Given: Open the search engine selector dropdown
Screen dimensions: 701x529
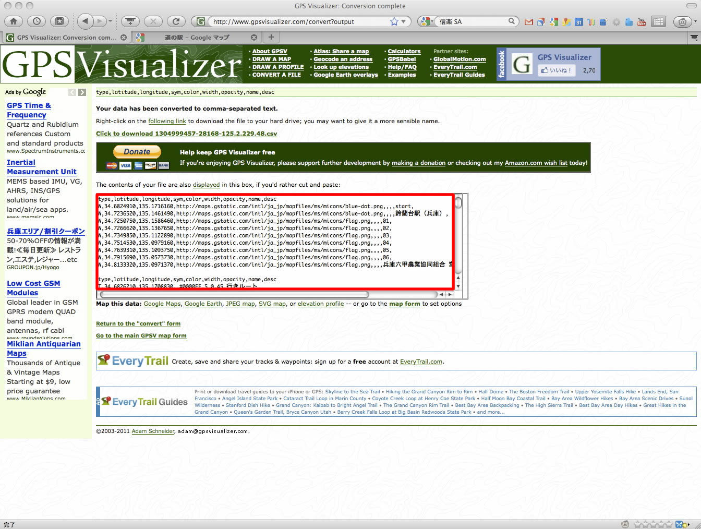Looking at the screenshot, I should 428,21.
